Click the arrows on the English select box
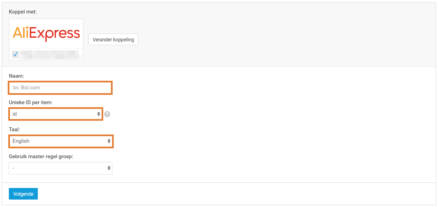This screenshot has width=438, height=207. pyautogui.click(x=109, y=141)
